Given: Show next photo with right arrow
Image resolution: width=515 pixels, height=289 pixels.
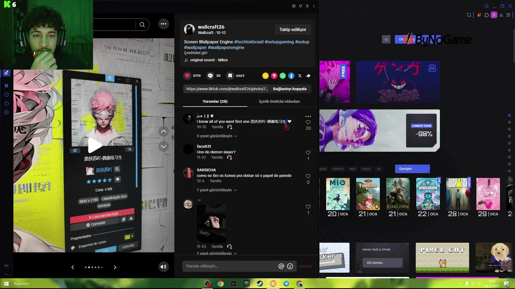Looking at the screenshot, I should [x=115, y=267].
